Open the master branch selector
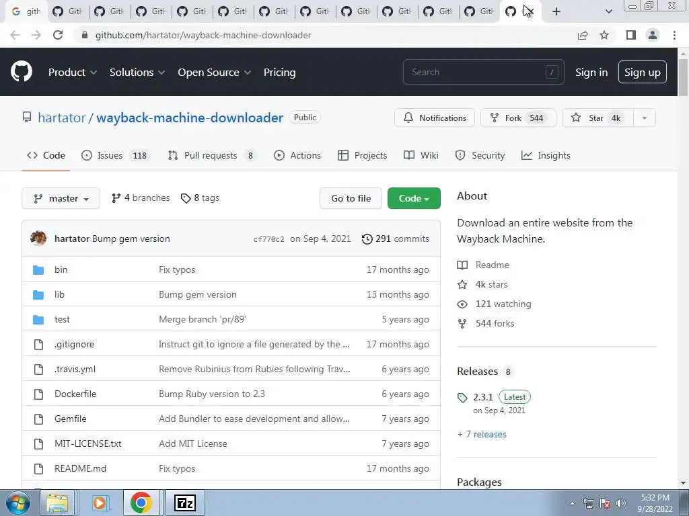The height and width of the screenshot is (516, 689). point(61,198)
